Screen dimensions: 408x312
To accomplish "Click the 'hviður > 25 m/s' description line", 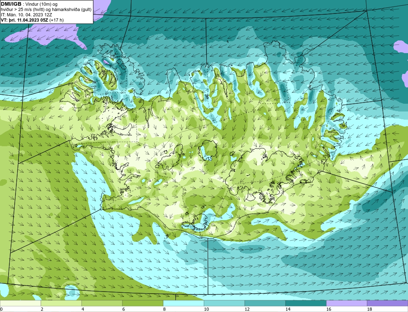I will pos(46,10).
